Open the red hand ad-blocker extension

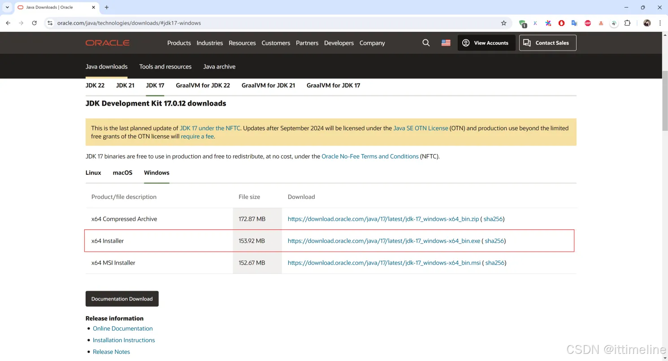click(x=561, y=23)
